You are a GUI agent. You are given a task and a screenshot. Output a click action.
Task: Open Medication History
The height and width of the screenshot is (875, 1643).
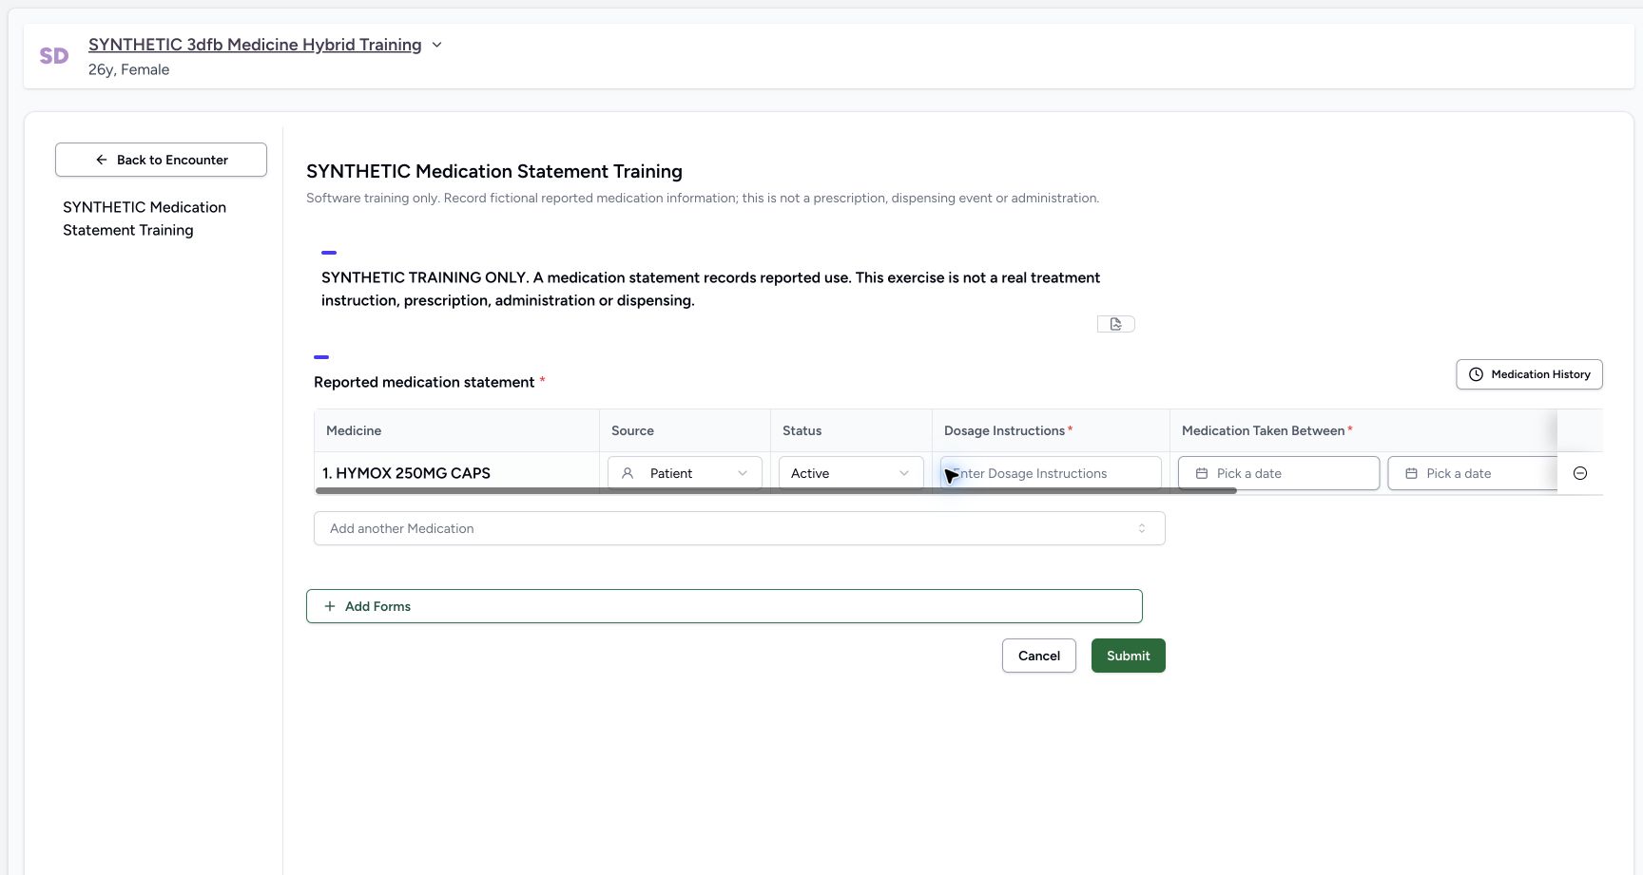tap(1529, 374)
